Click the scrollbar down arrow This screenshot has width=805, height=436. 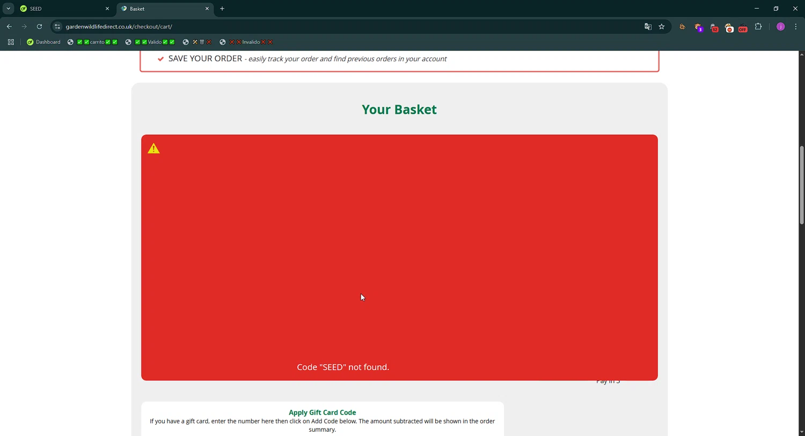pos(801,432)
